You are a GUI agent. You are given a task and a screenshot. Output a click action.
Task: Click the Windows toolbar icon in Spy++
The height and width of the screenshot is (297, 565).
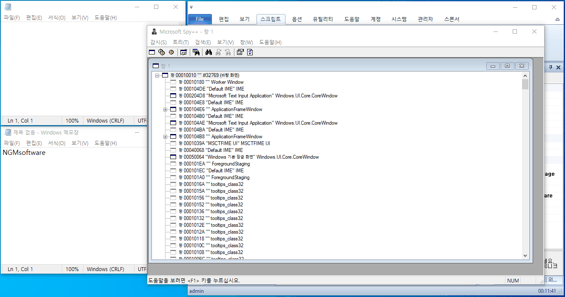click(x=152, y=52)
